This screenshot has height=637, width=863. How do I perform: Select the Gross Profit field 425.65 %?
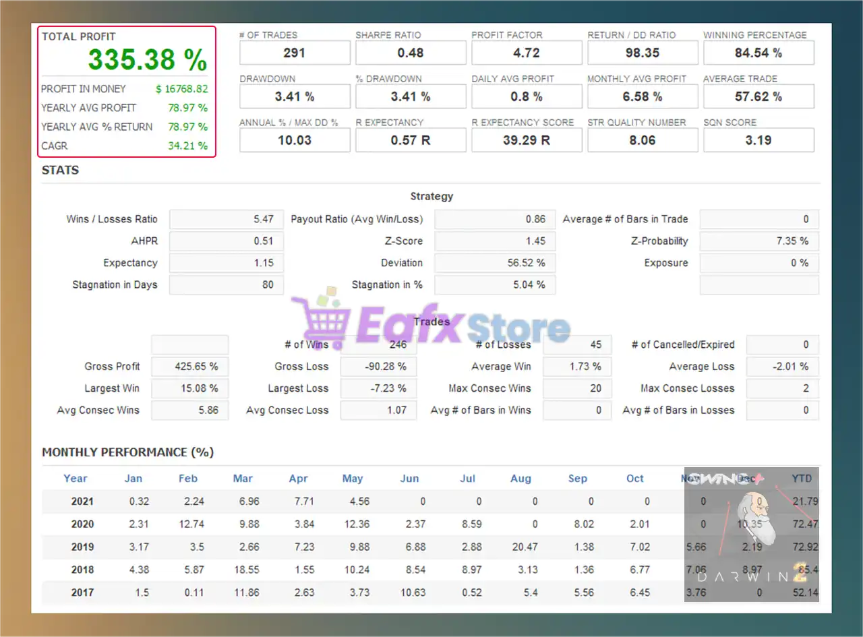pos(190,367)
